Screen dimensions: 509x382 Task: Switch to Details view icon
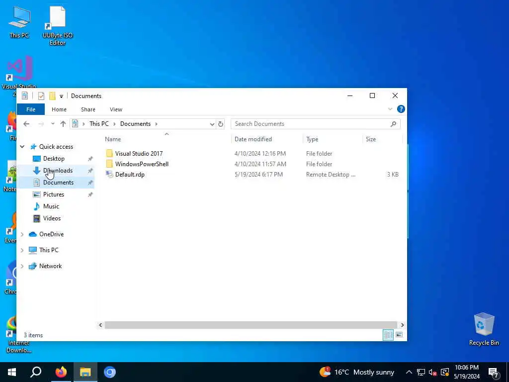point(388,335)
